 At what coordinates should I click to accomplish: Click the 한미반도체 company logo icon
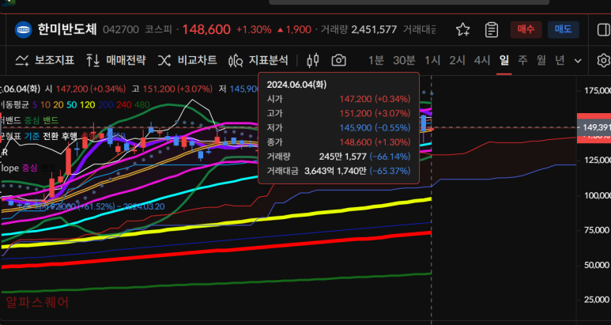coord(24,29)
